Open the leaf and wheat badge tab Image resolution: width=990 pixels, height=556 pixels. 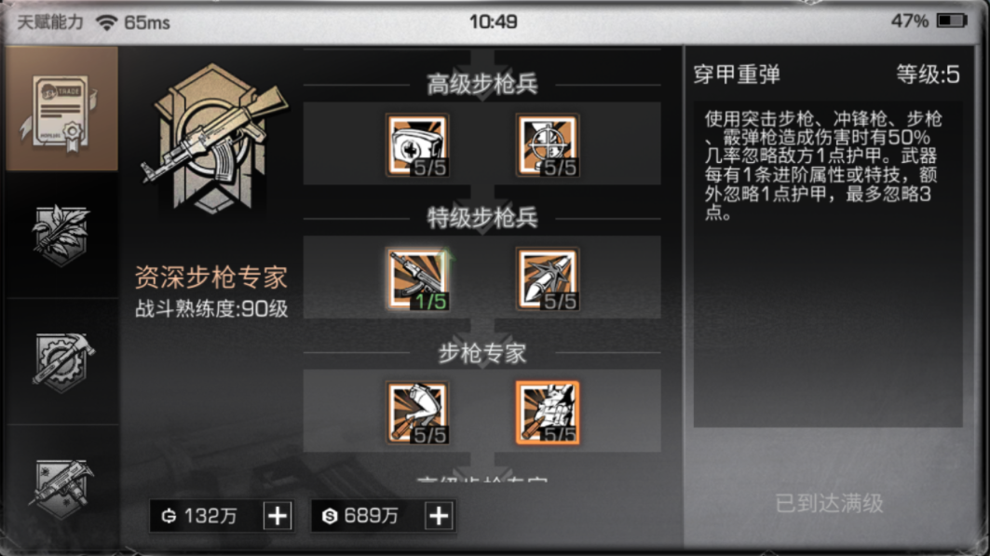pos(61,235)
